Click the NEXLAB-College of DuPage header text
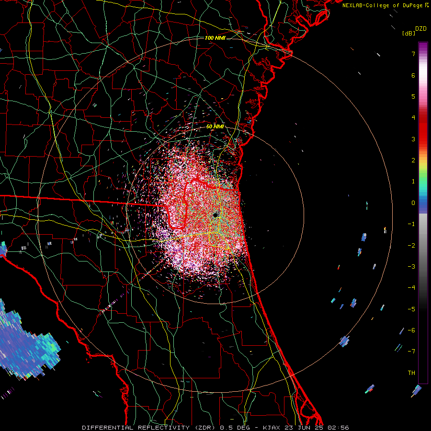 tap(382, 5)
